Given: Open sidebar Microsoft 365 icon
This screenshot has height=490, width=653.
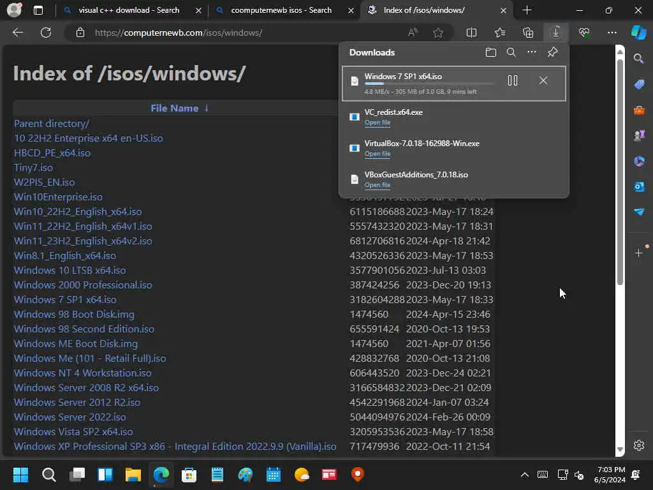Looking at the screenshot, I should (639, 161).
